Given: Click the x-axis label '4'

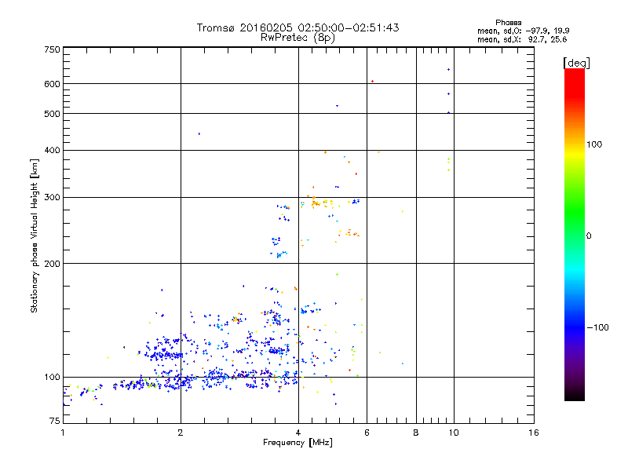Looking at the screenshot, I should point(298,433).
